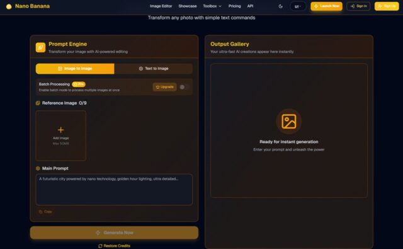Click the Launch Now button
The width and height of the screenshot is (403, 249).
pyautogui.click(x=326, y=6)
